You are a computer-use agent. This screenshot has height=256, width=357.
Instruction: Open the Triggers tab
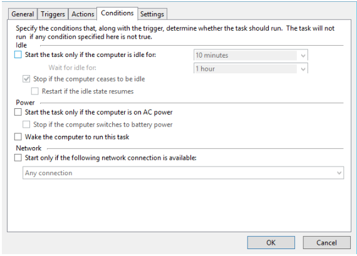click(x=53, y=14)
